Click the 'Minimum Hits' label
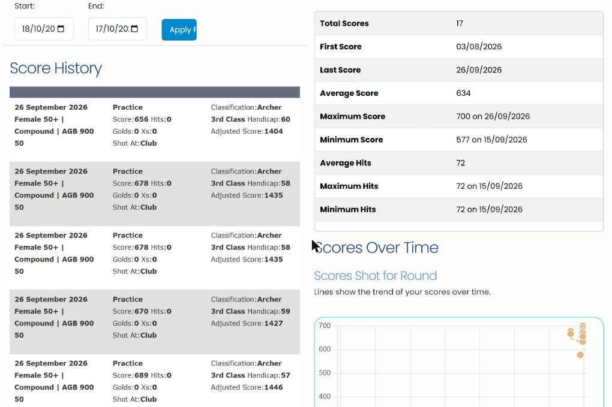The image size is (612, 407). coord(348,209)
